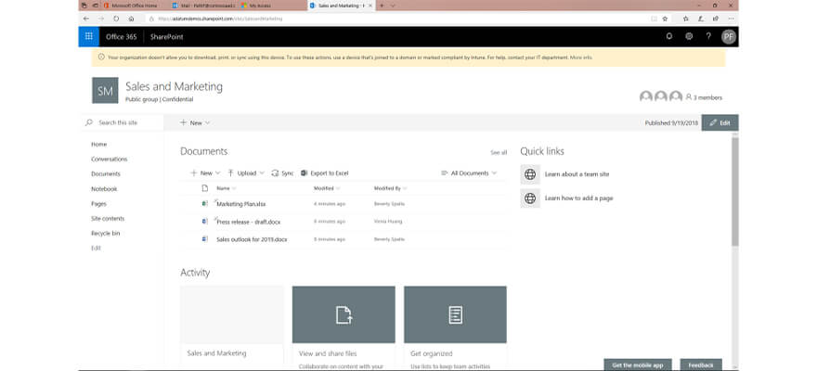
Task: Click Export to Excel
Action: click(325, 173)
